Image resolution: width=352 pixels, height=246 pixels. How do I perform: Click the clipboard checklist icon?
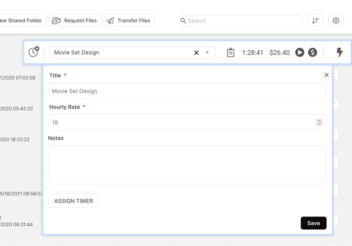[231, 52]
